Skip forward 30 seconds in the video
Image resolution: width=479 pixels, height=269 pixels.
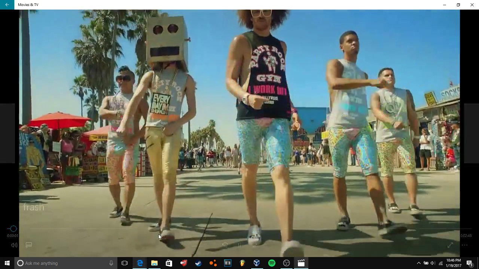tap(254, 245)
